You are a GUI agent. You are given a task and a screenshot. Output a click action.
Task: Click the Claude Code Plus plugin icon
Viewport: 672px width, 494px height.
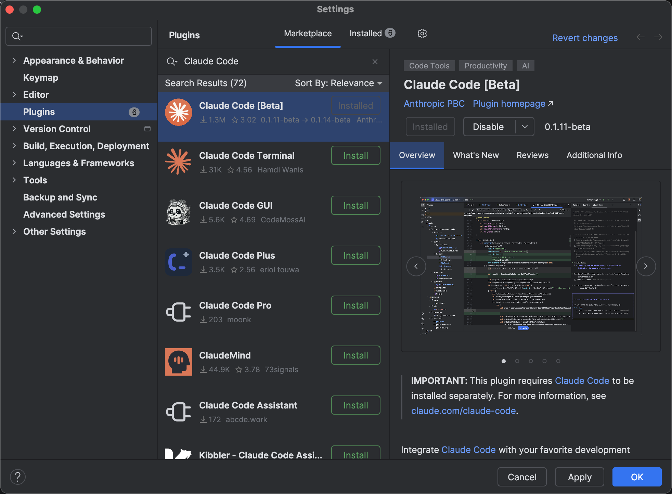point(179,262)
